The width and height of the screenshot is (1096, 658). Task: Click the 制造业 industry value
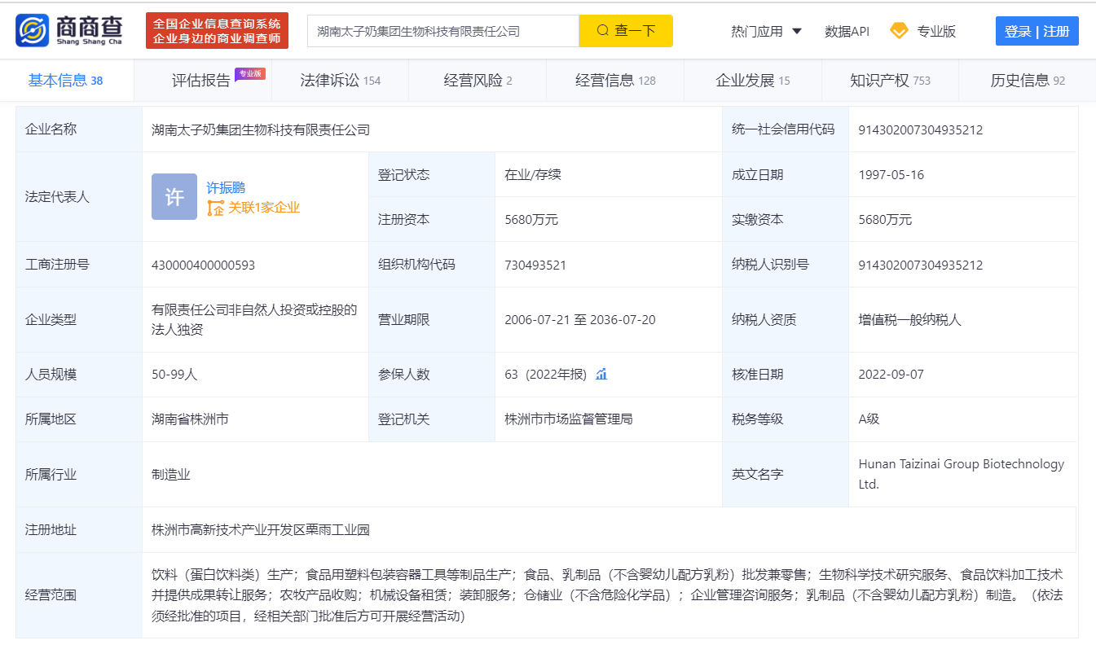[x=171, y=474]
